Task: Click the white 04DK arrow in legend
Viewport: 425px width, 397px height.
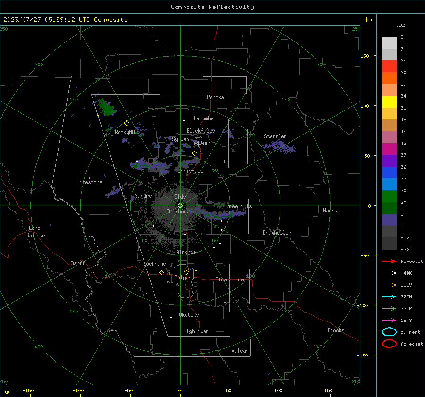Action: point(389,273)
